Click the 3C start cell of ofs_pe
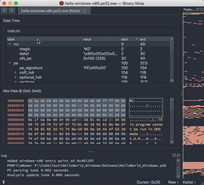This screenshot has width=204, height=185. pyautogui.click(x=124, y=59)
